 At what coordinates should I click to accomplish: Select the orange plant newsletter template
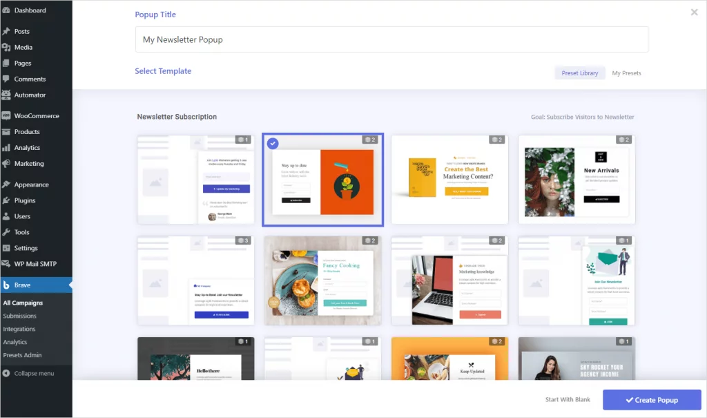pos(323,179)
